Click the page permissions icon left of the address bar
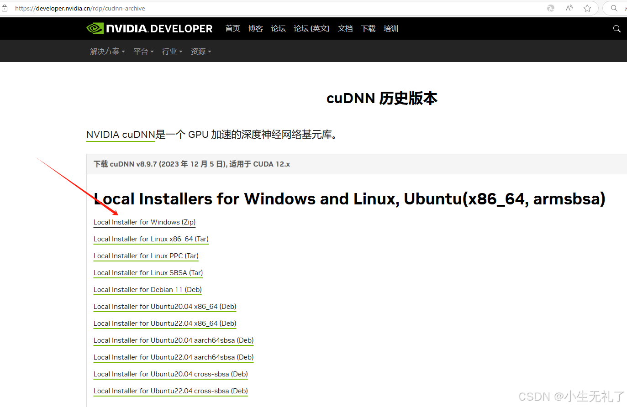Viewport: 627px width, 407px height. [x=5, y=8]
